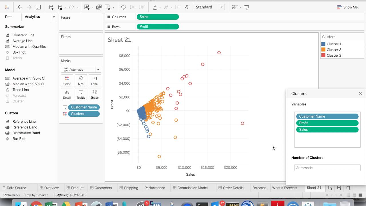
Task: Expand the New Worksheet dropdown arrow
Action: click(93, 7)
